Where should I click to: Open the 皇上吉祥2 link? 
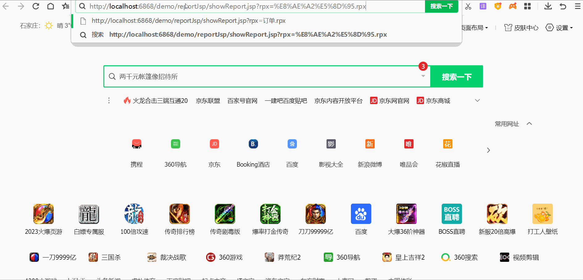tap(403, 257)
